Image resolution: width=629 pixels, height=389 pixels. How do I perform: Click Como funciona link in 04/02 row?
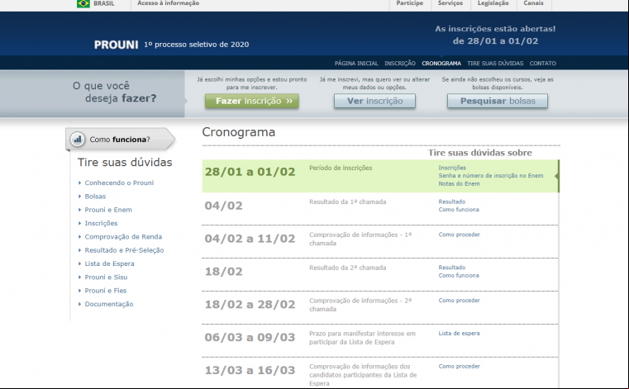click(459, 210)
